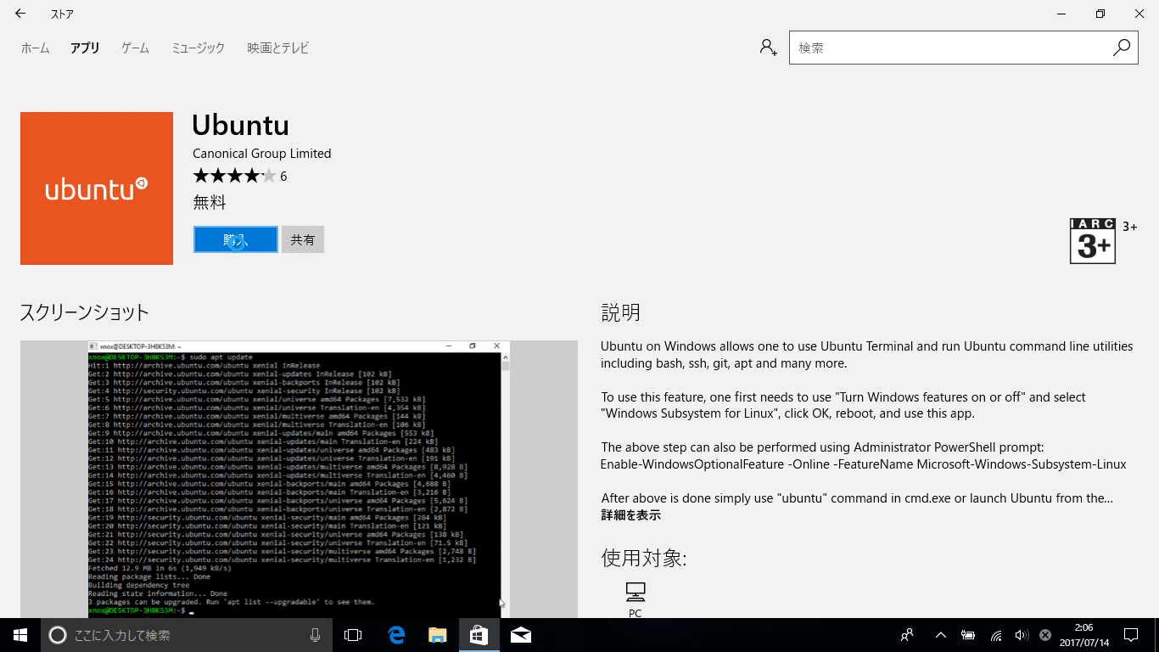Click the IARC 3+ rating badge
This screenshot has width=1159, height=652.
1093,241
